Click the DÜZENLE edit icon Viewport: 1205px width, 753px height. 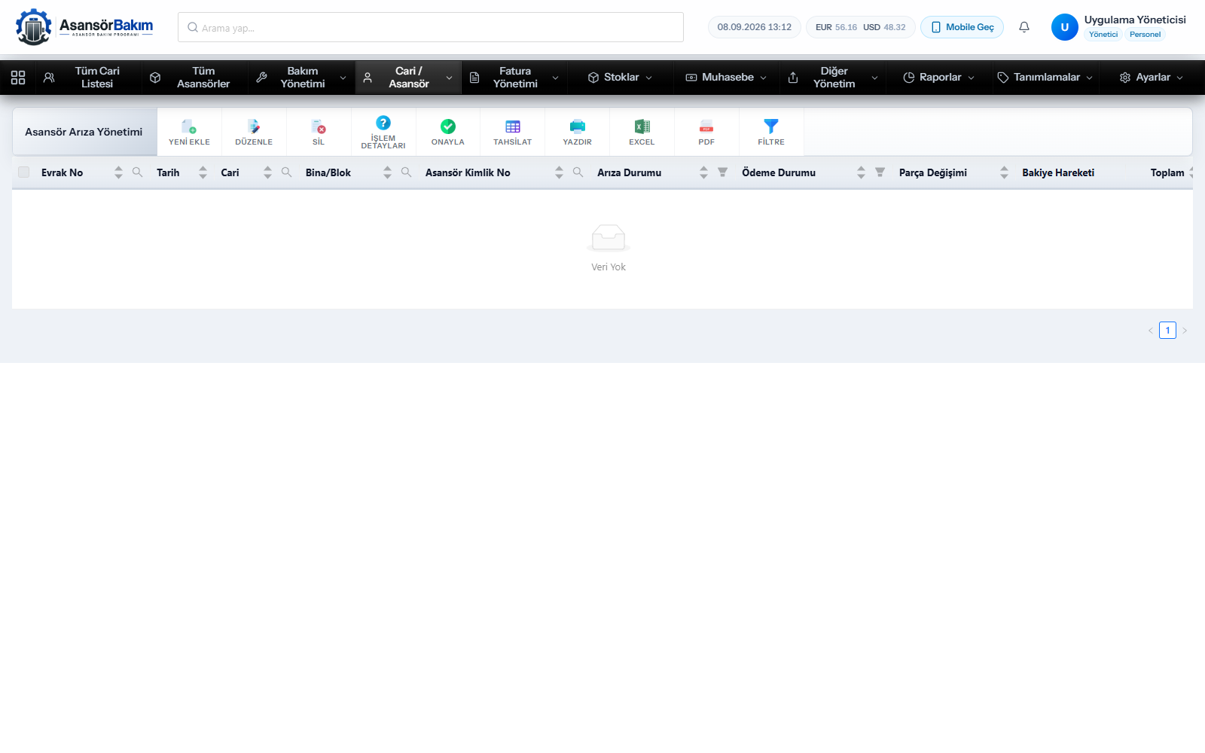pos(254,126)
